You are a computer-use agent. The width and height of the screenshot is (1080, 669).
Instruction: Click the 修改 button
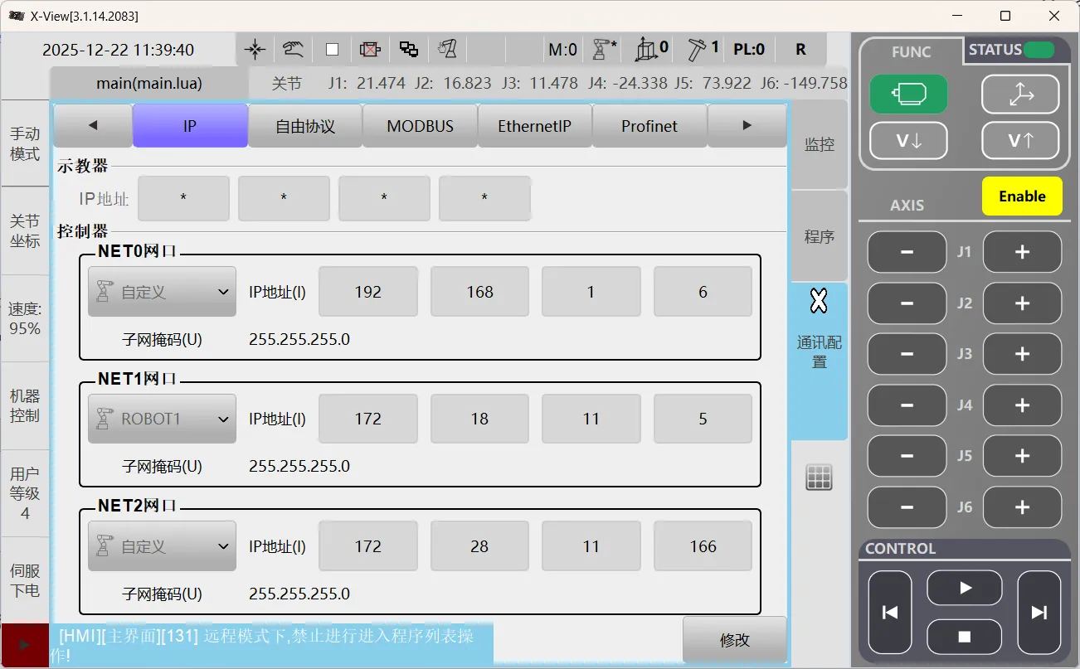pyautogui.click(x=735, y=640)
